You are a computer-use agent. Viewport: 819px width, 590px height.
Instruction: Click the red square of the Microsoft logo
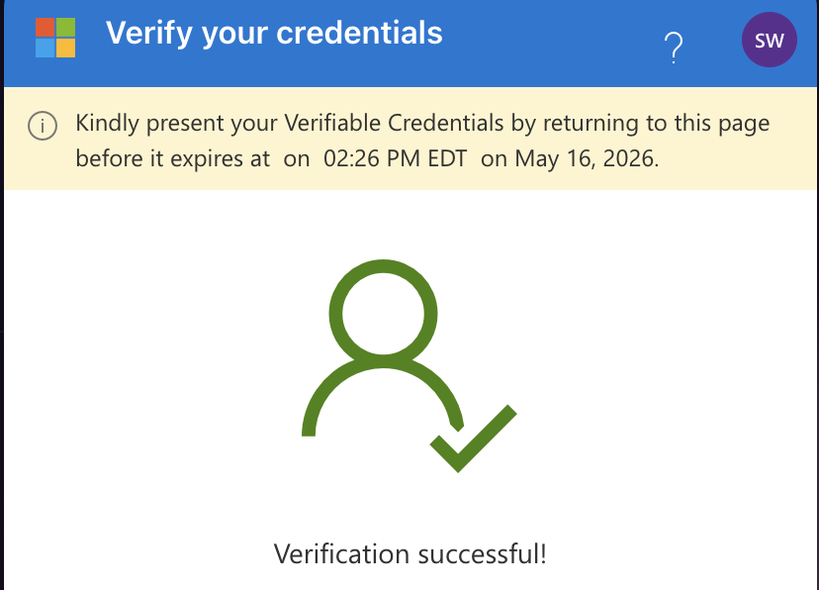(x=45, y=27)
